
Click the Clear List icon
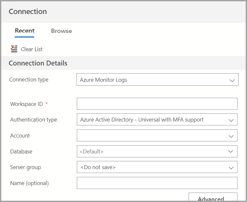pyautogui.click(x=14, y=49)
